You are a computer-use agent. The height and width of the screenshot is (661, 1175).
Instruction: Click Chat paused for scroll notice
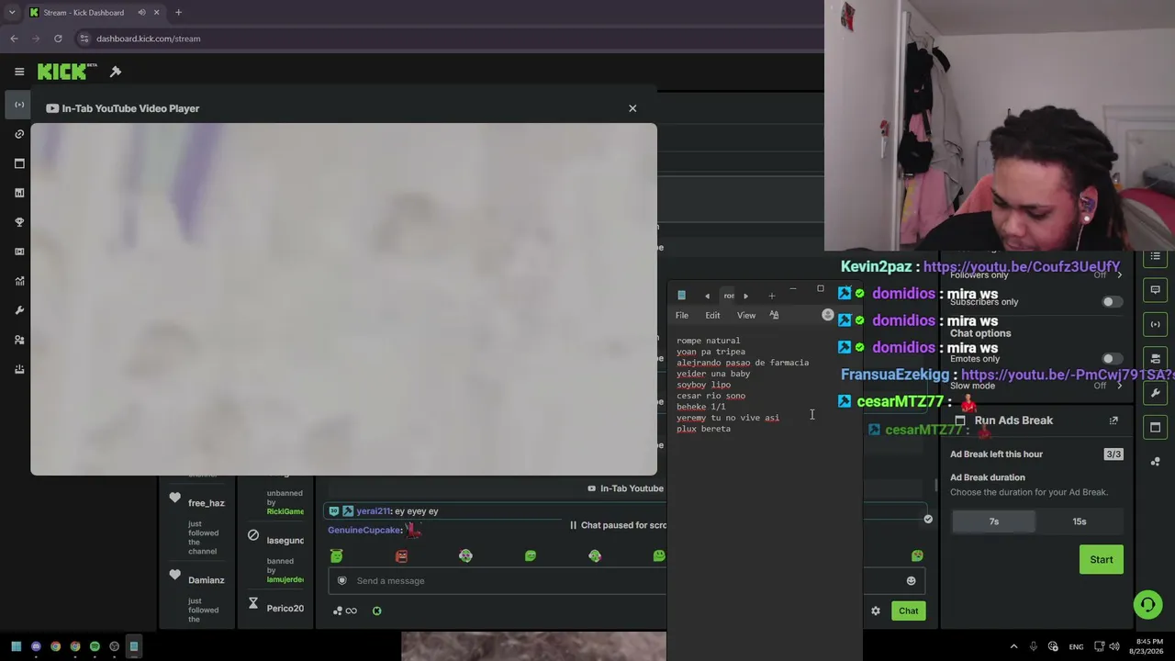tap(618, 525)
